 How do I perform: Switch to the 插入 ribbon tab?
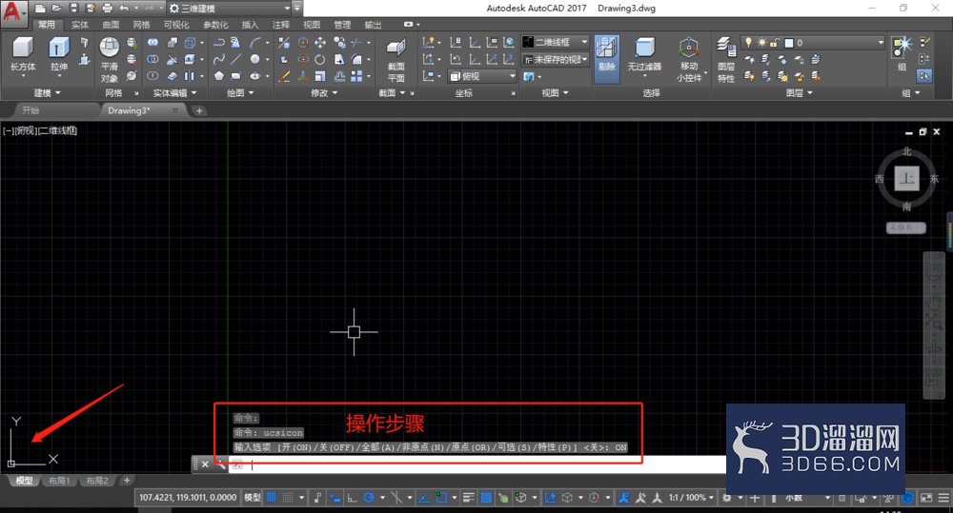click(250, 25)
